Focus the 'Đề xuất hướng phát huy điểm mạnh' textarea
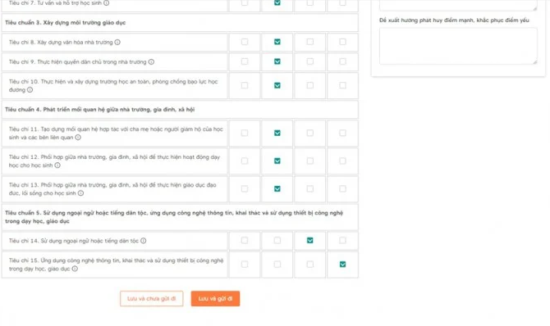Image resolution: width=550 pixels, height=326 pixels. (x=458, y=46)
